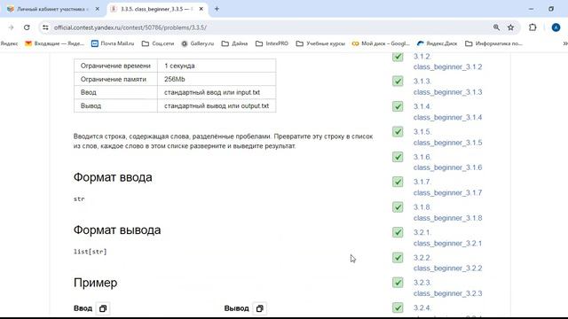
Task: Click green checkmark beside problem 3.1.5
Action: pos(398,132)
